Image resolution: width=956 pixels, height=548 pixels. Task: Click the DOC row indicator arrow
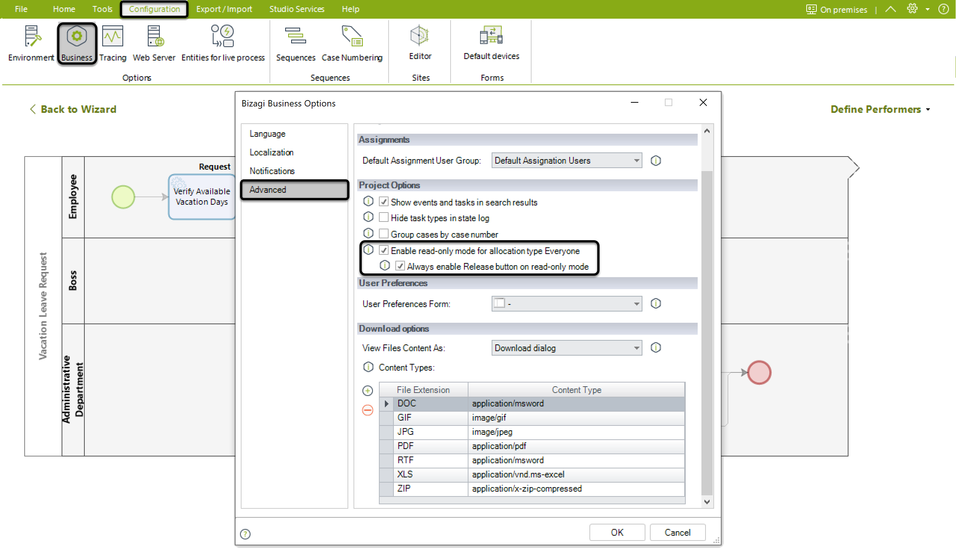[386, 403]
